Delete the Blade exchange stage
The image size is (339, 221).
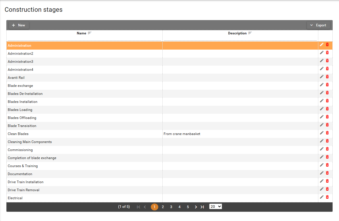(x=327, y=85)
